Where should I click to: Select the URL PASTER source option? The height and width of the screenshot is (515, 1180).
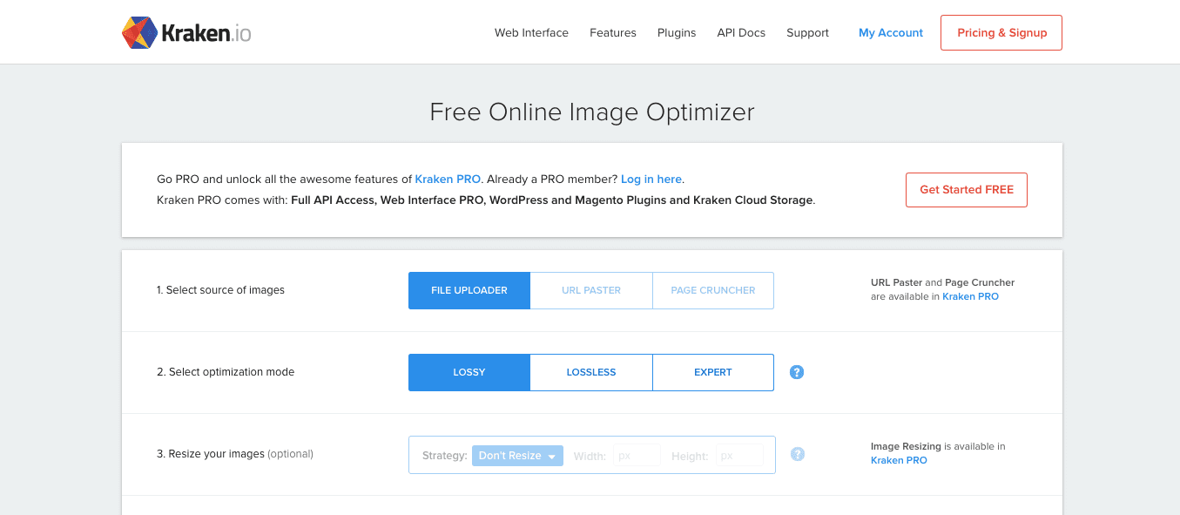click(591, 290)
